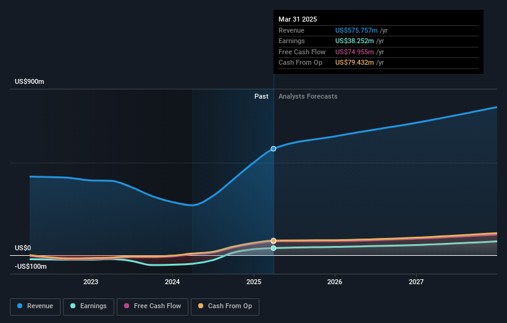Toggle the Free Cash Flow legend series
Screen dimensions: 507x323
[x=153, y=306]
